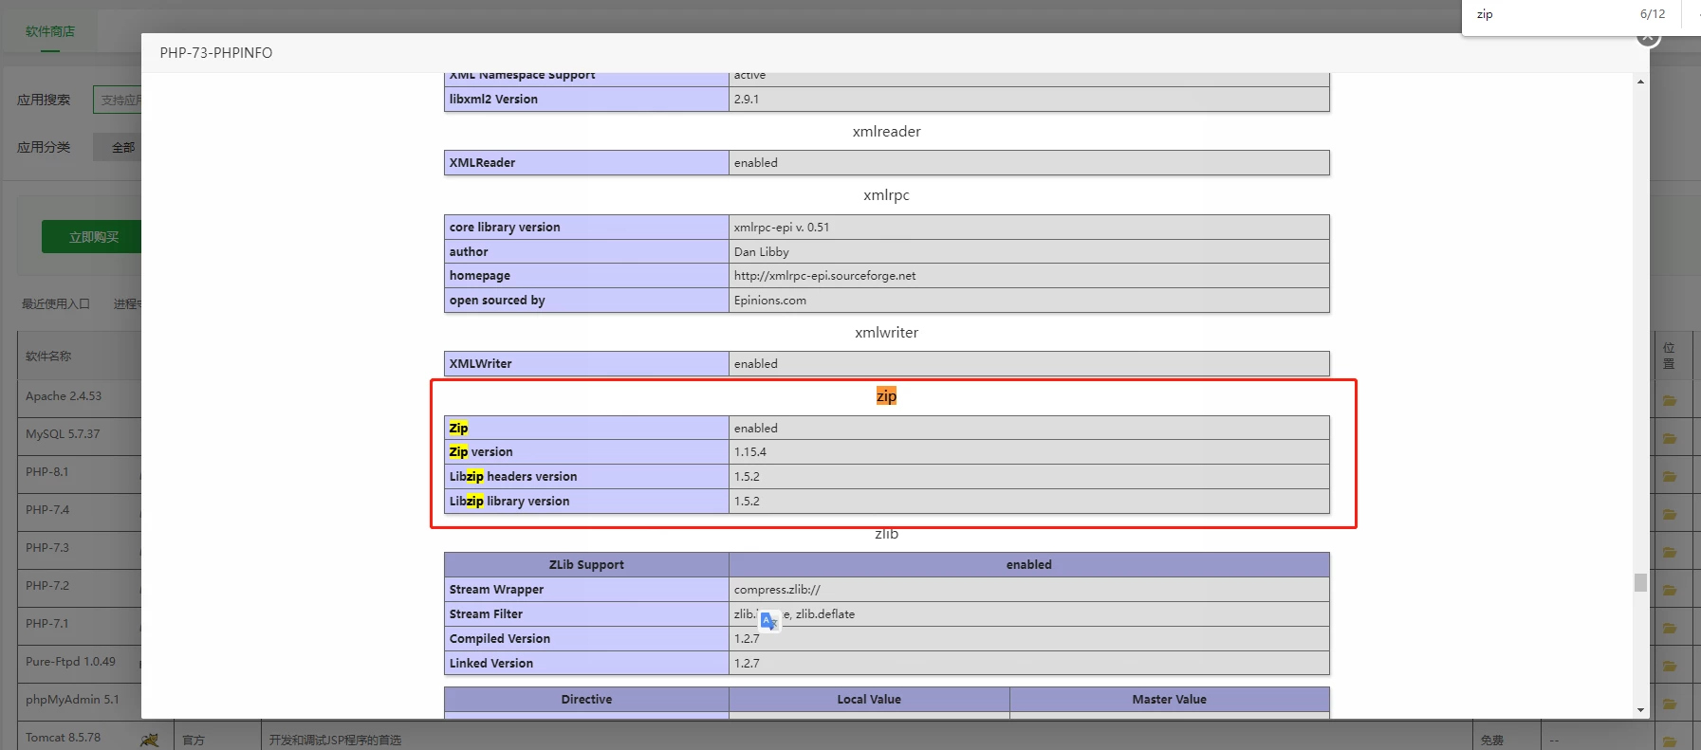The width and height of the screenshot is (1701, 750).
Task: Click the scroll down arrow of phpinfo panel
Action: coord(1640,710)
